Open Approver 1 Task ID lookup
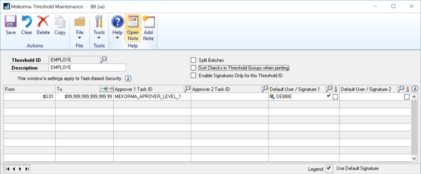The width and height of the screenshot is (421, 174). point(187,88)
